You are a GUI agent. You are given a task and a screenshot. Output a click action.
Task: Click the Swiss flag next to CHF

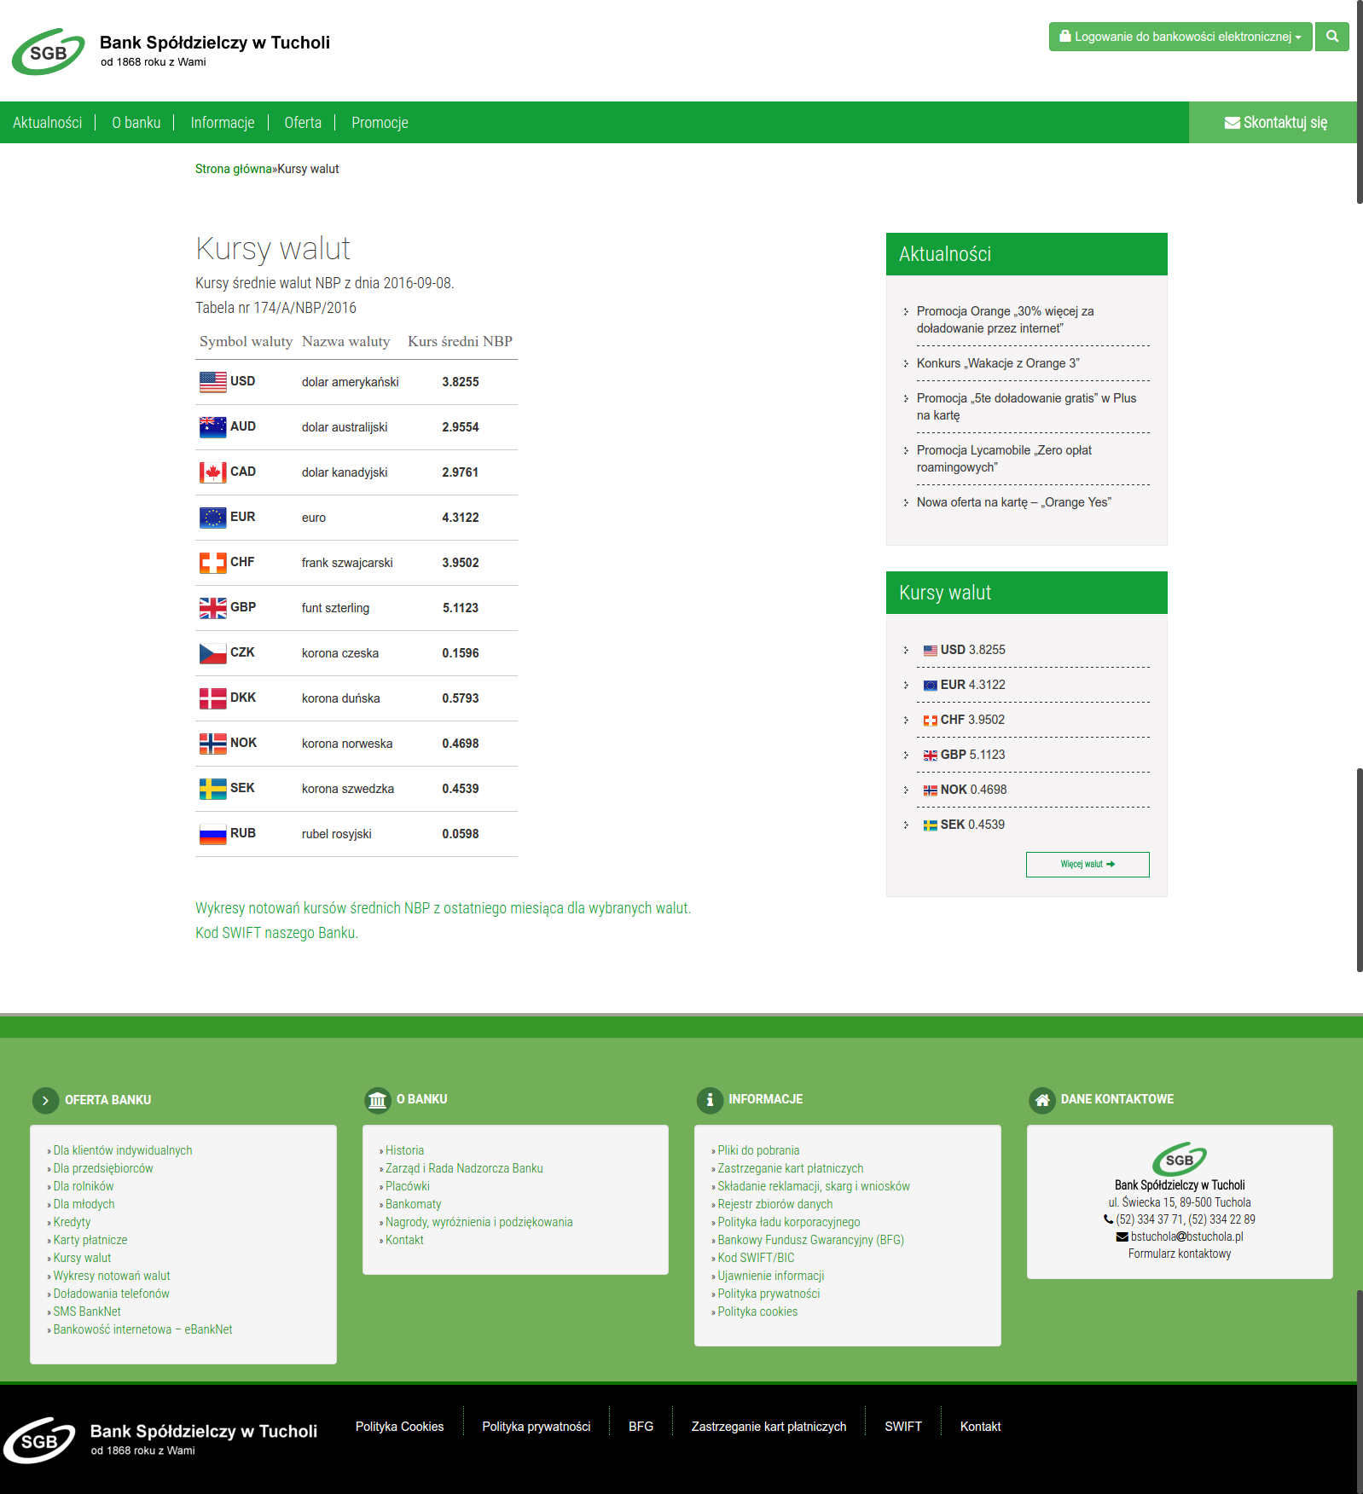(x=212, y=563)
